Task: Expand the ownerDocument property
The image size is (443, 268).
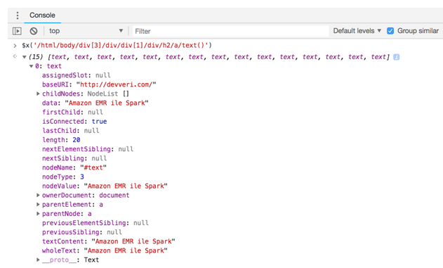Action: pyautogui.click(x=38, y=196)
